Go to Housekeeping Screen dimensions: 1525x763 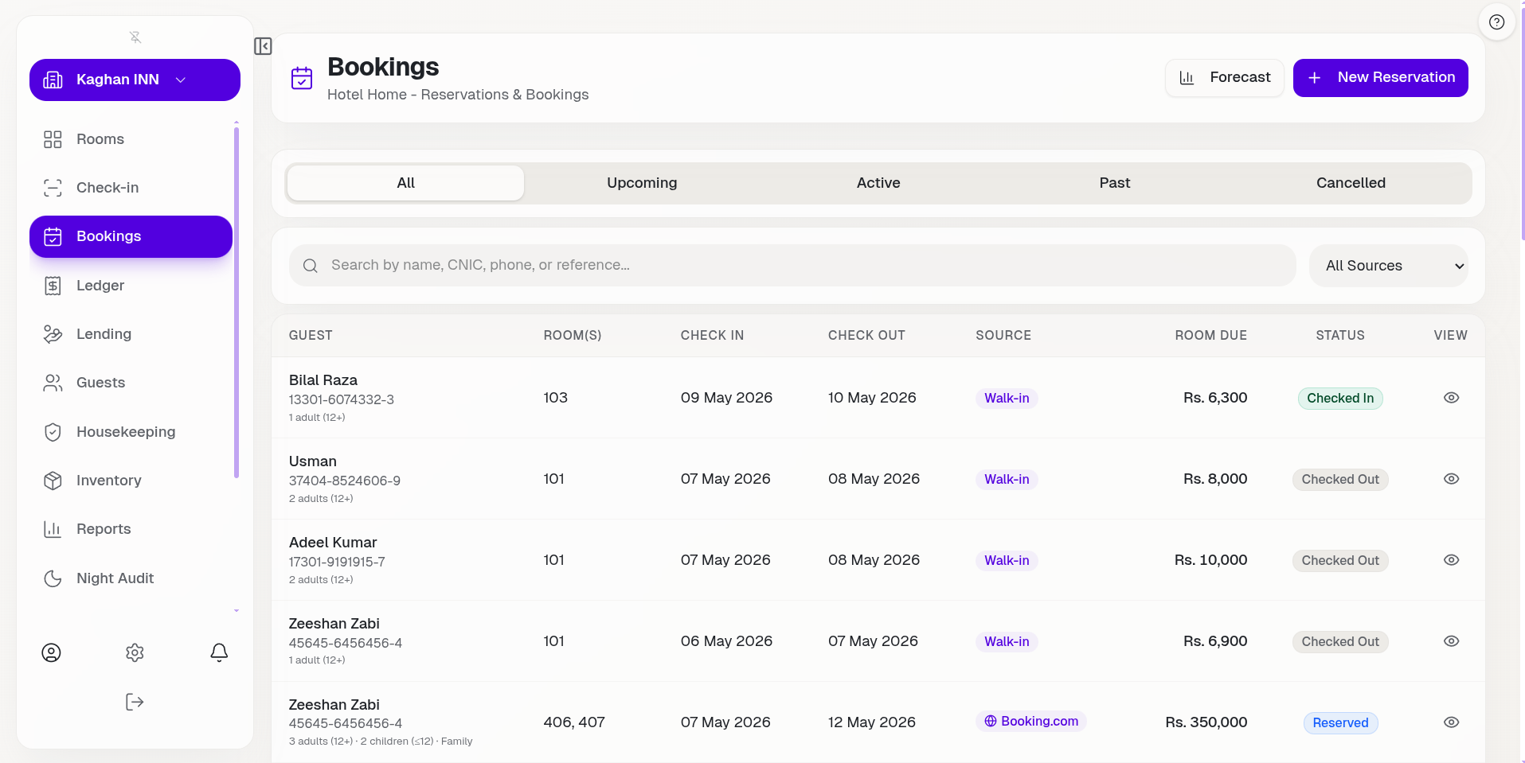coord(131,432)
